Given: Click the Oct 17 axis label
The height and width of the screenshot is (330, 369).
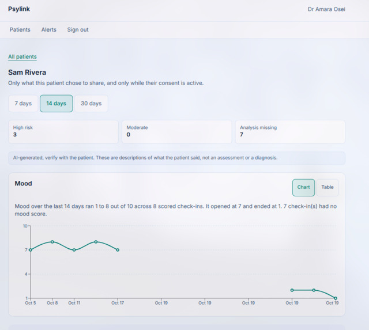Looking at the screenshot, I should (118, 303).
